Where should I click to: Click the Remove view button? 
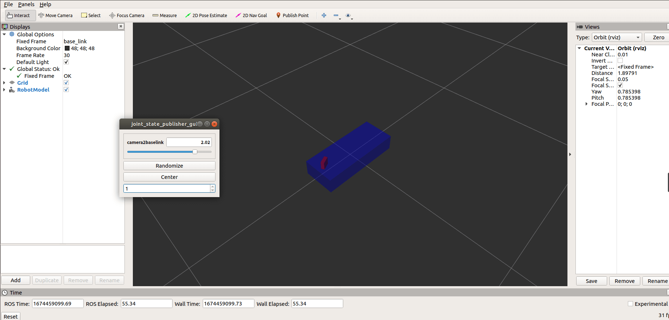tap(625, 281)
